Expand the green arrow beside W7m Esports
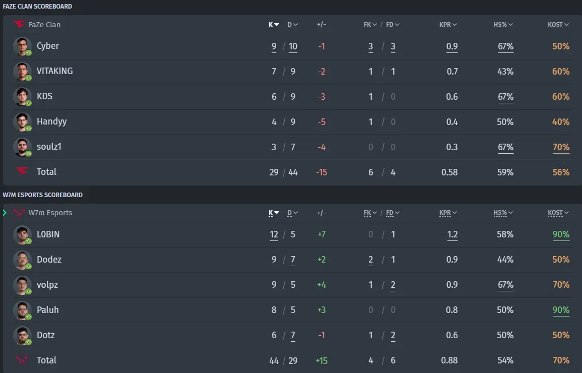The image size is (582, 373). (x=5, y=213)
